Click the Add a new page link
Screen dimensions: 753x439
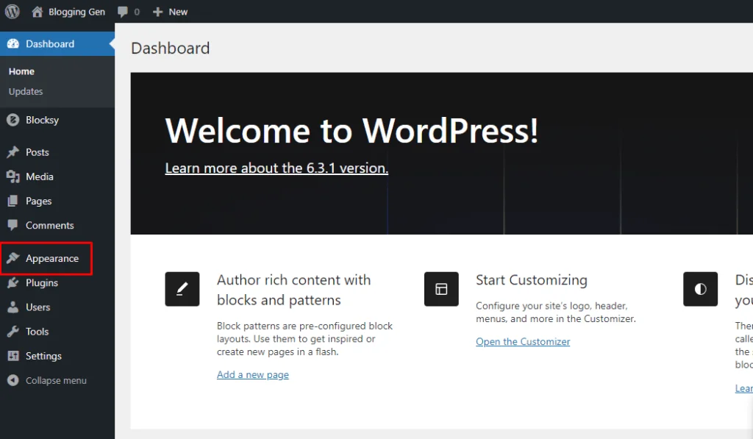point(253,374)
